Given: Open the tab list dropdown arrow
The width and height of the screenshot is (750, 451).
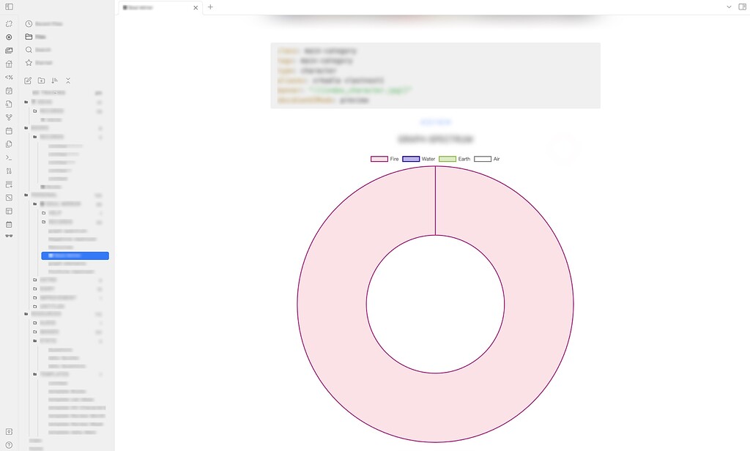Looking at the screenshot, I should 729,7.
